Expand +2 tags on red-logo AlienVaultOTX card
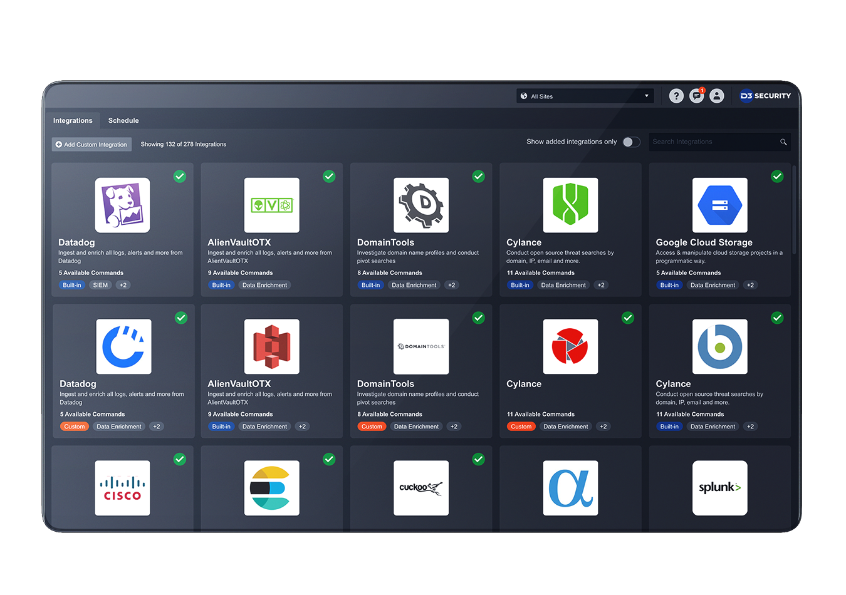 (302, 427)
